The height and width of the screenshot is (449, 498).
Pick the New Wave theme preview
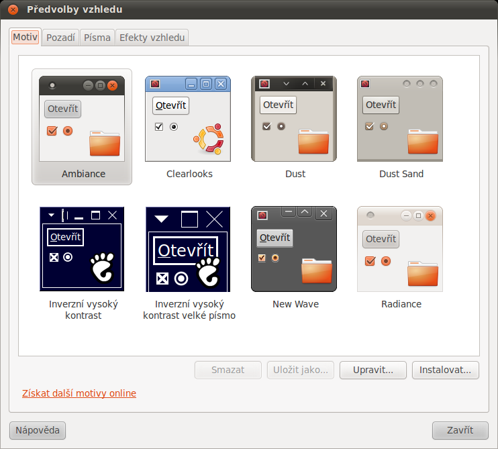click(x=294, y=249)
